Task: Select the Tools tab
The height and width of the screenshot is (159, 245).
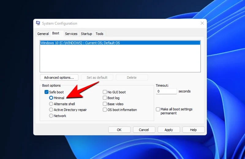Action: 100,34
